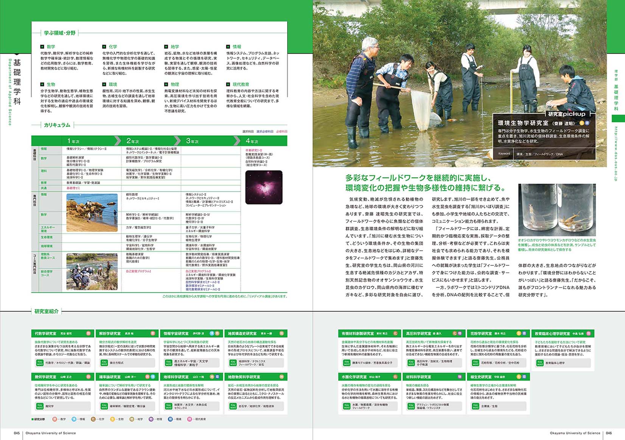Screen dimensions: 625x440
Task: Click the 物理 legend icon in 研究分野
Action: [151, 419]
